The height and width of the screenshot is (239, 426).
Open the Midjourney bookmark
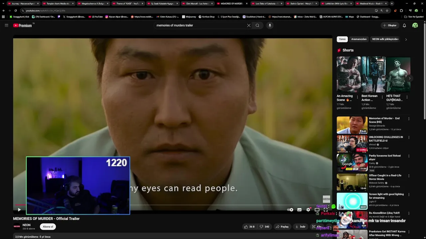pos(189,17)
